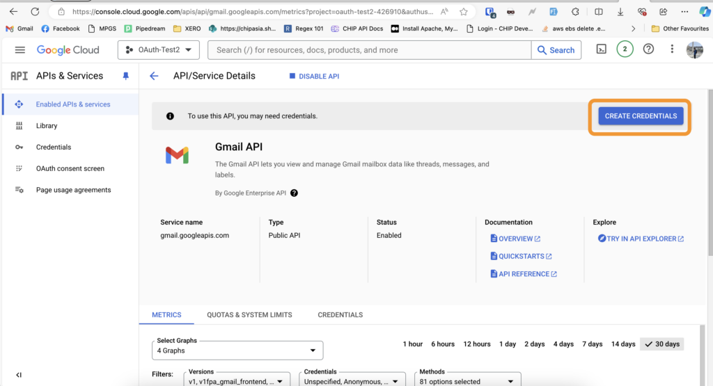Click the search resources input field
713x386 pixels.
[369, 50]
